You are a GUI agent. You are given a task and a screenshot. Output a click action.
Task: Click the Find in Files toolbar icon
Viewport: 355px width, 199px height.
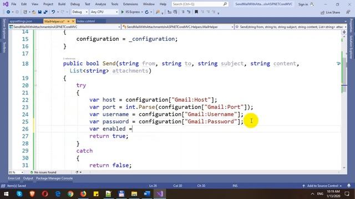pyautogui.click(x=158, y=12)
